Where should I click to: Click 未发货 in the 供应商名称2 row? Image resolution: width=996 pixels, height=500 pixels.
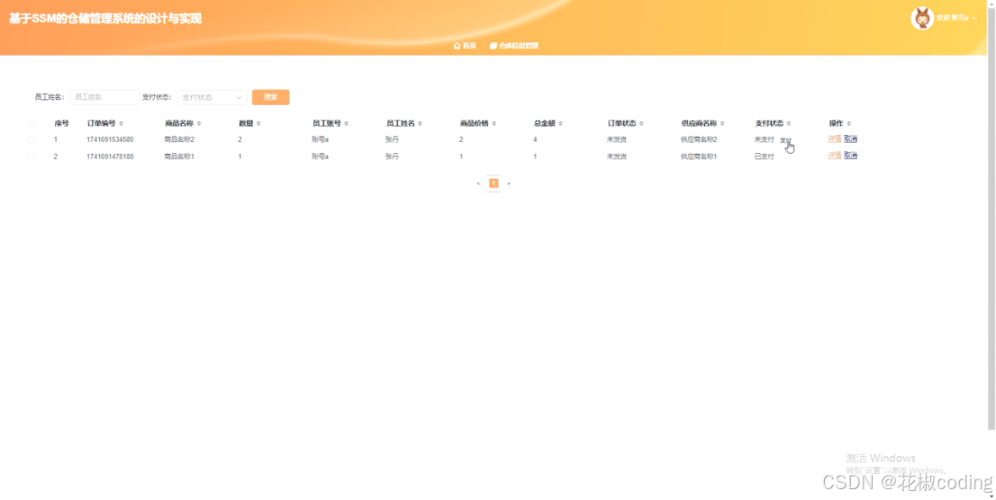pos(617,139)
